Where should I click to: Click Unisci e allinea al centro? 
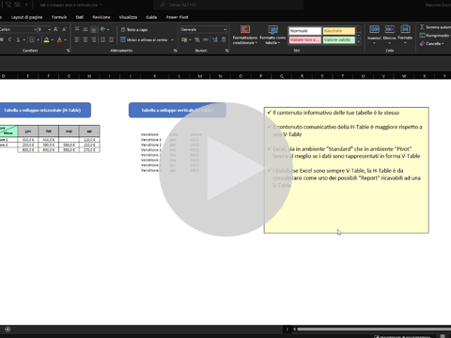click(144, 39)
